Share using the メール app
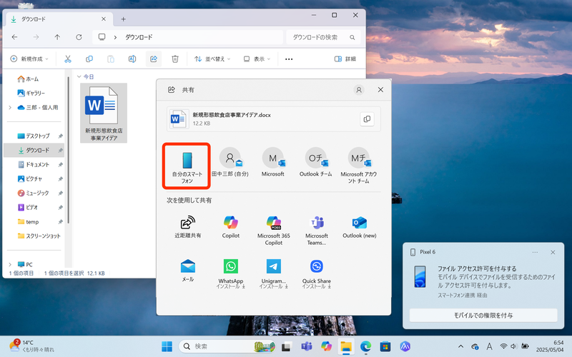This screenshot has height=357, width=572. click(x=187, y=271)
